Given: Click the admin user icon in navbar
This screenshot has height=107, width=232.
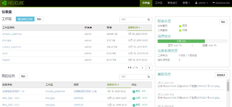Looking at the screenshot, I should coord(196,3).
